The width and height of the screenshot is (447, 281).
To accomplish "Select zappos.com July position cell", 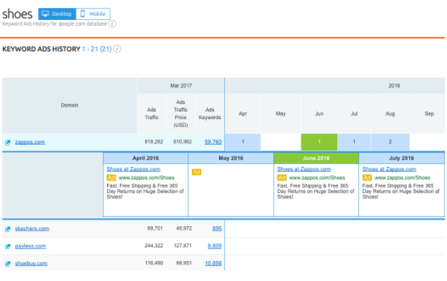I will 354,142.
